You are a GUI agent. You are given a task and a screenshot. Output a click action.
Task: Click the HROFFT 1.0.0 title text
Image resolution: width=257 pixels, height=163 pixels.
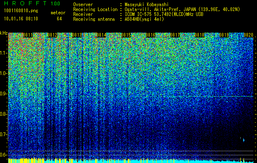[x=32, y=3]
